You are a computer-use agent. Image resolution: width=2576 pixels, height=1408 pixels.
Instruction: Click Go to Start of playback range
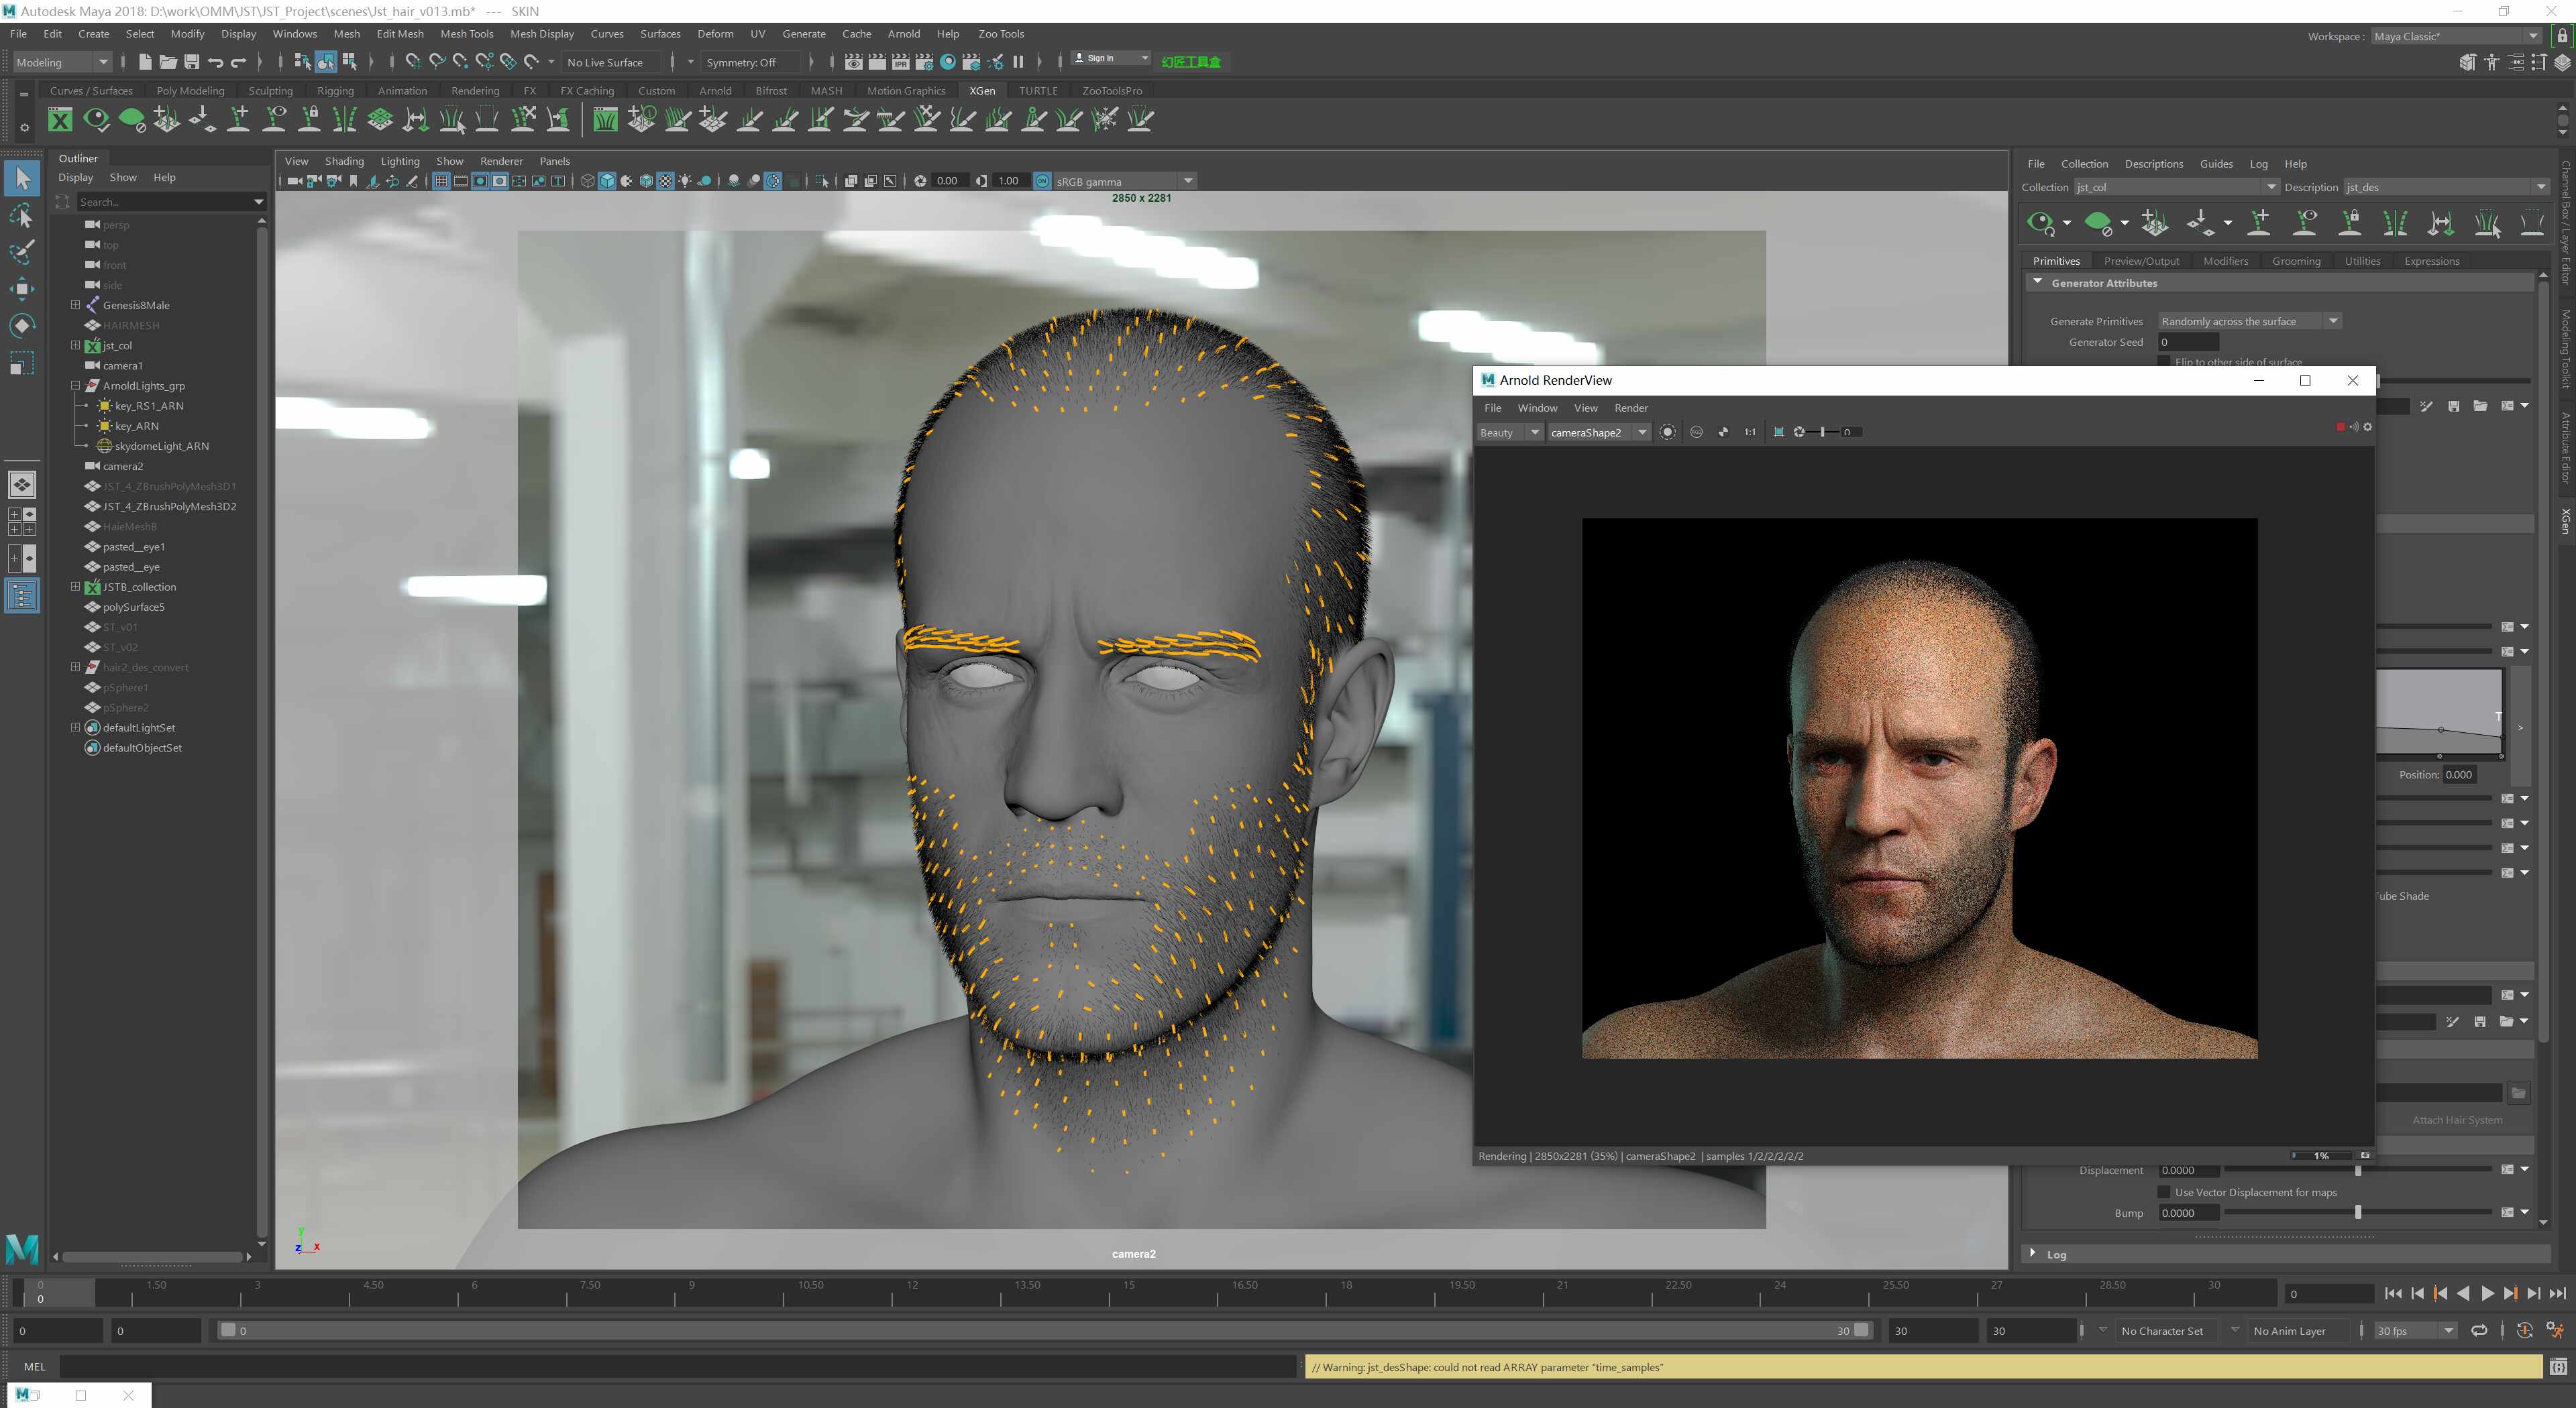(x=2393, y=1293)
